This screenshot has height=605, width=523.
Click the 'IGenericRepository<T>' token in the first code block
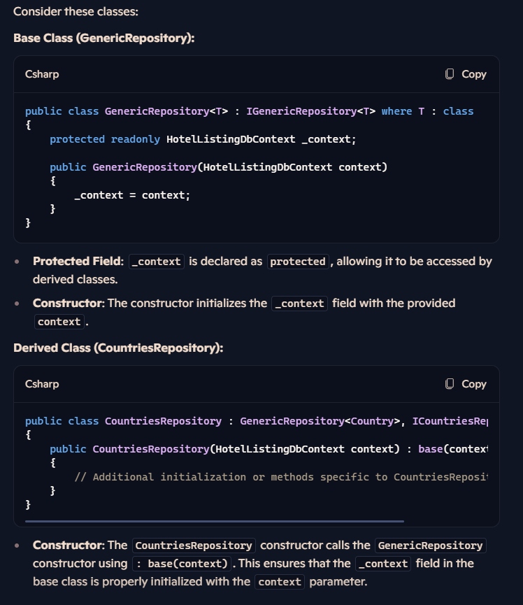[311, 111]
